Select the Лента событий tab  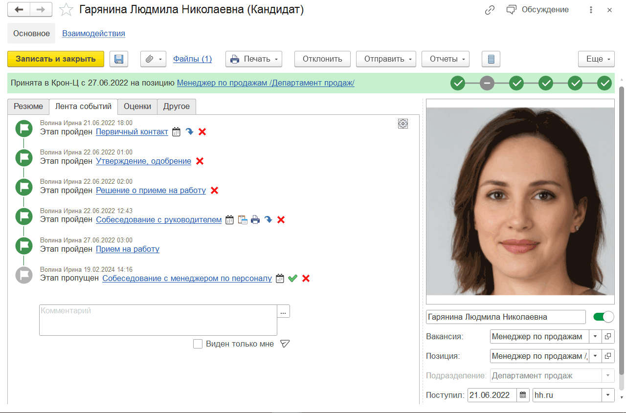[84, 107]
